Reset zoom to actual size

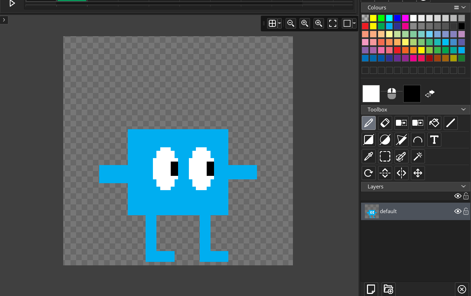(x=304, y=23)
